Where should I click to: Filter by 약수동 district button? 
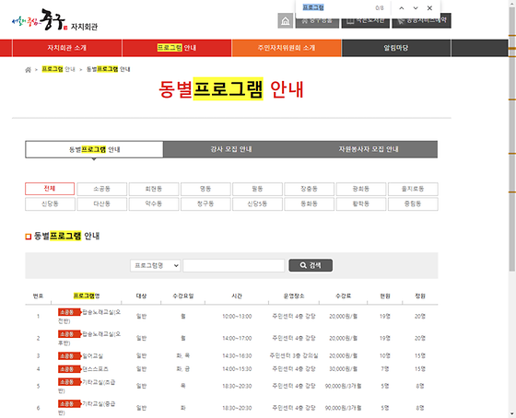click(154, 203)
